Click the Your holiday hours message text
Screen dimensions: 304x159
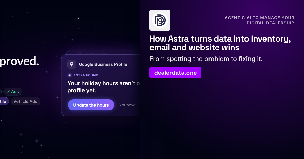pos(104,87)
